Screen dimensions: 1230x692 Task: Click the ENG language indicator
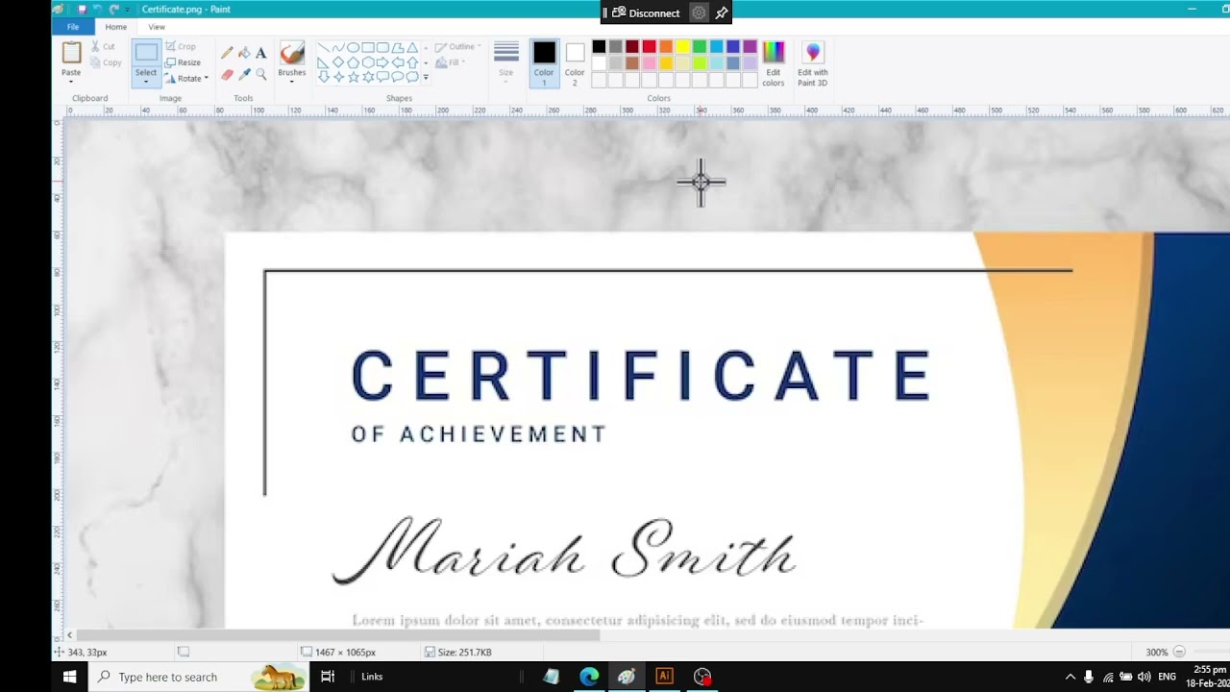tap(1167, 677)
